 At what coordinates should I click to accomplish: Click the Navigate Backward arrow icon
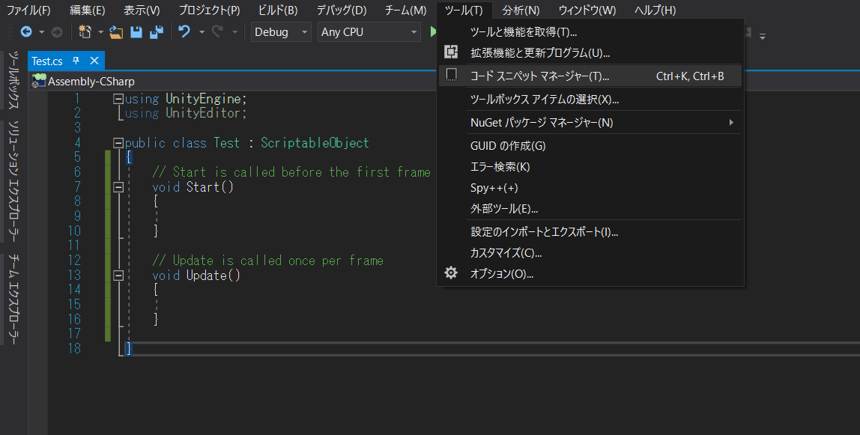[25, 32]
